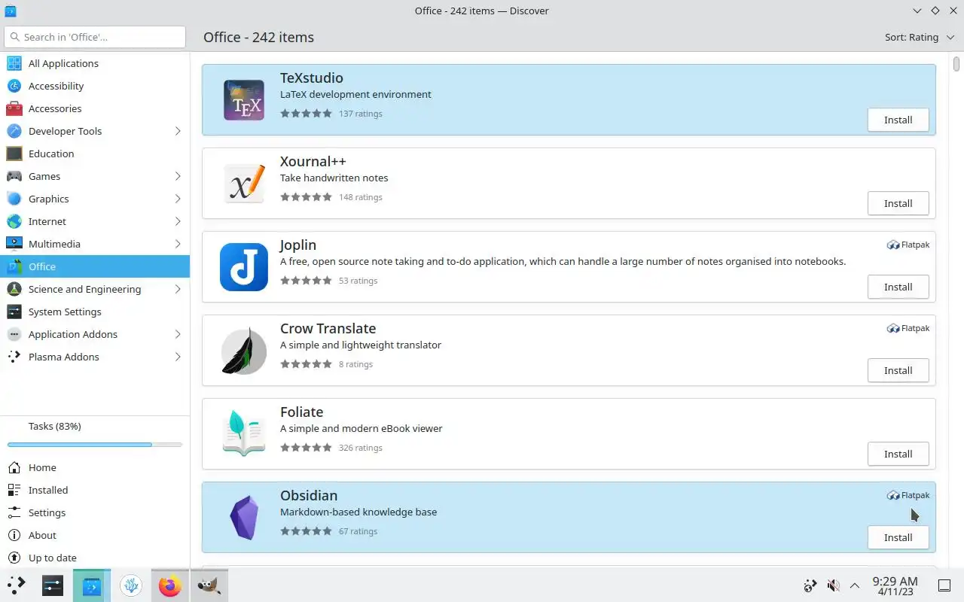Expand the Plasma Addons subcategories
The image size is (964, 602).
click(178, 357)
